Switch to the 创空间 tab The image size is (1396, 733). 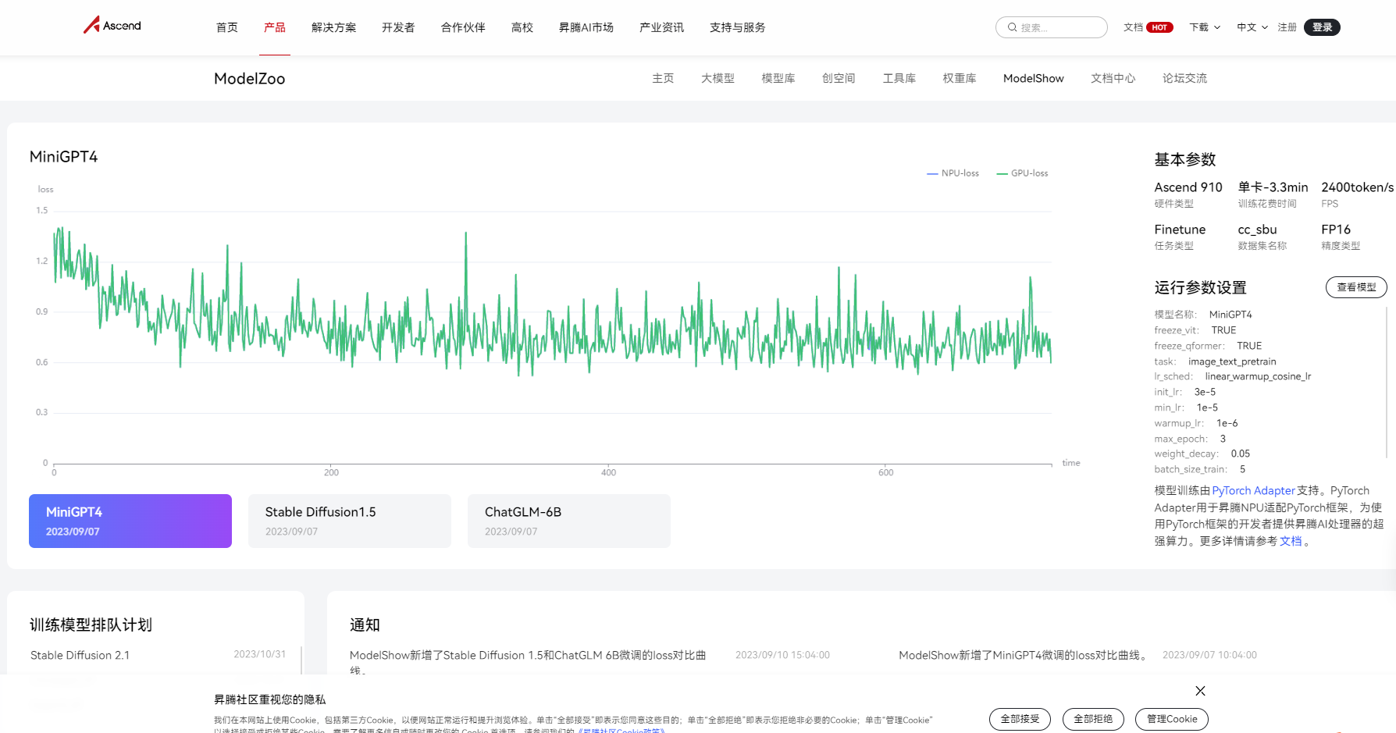tap(839, 78)
